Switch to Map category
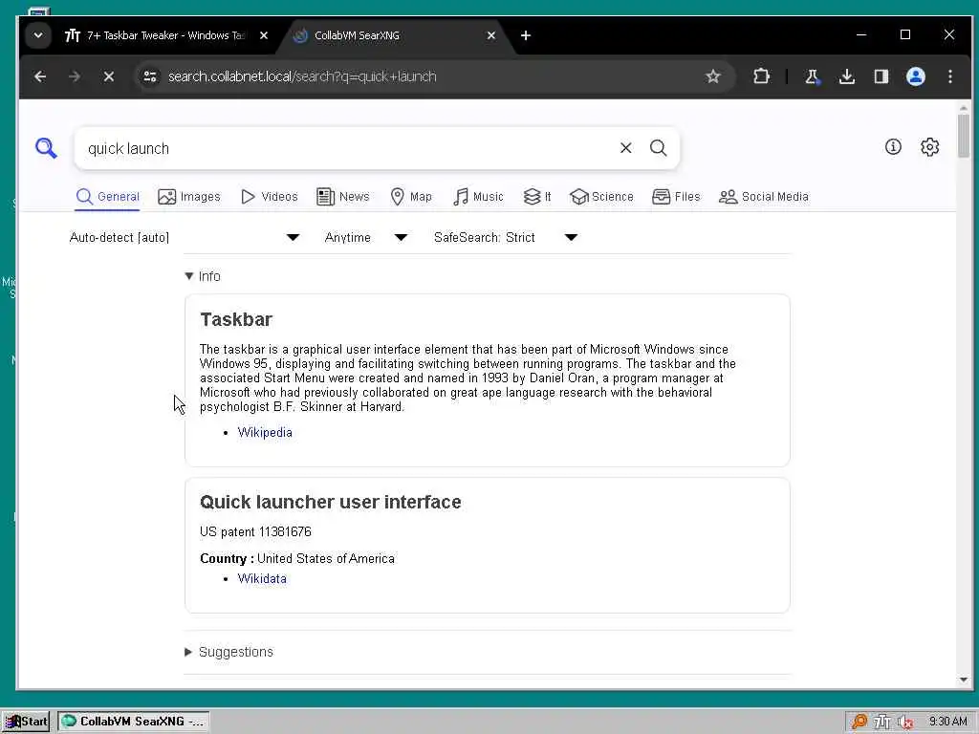This screenshot has width=979, height=734. [411, 197]
